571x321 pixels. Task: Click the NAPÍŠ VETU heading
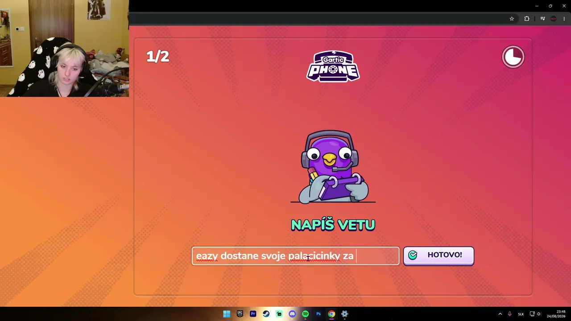333,225
